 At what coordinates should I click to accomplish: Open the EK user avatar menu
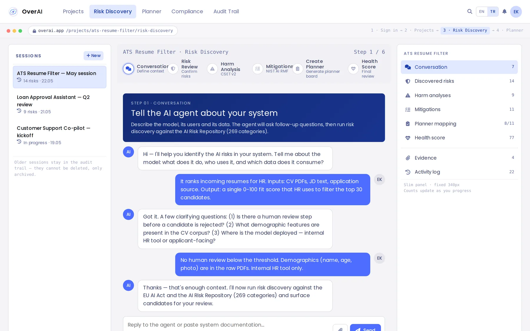[516, 11]
